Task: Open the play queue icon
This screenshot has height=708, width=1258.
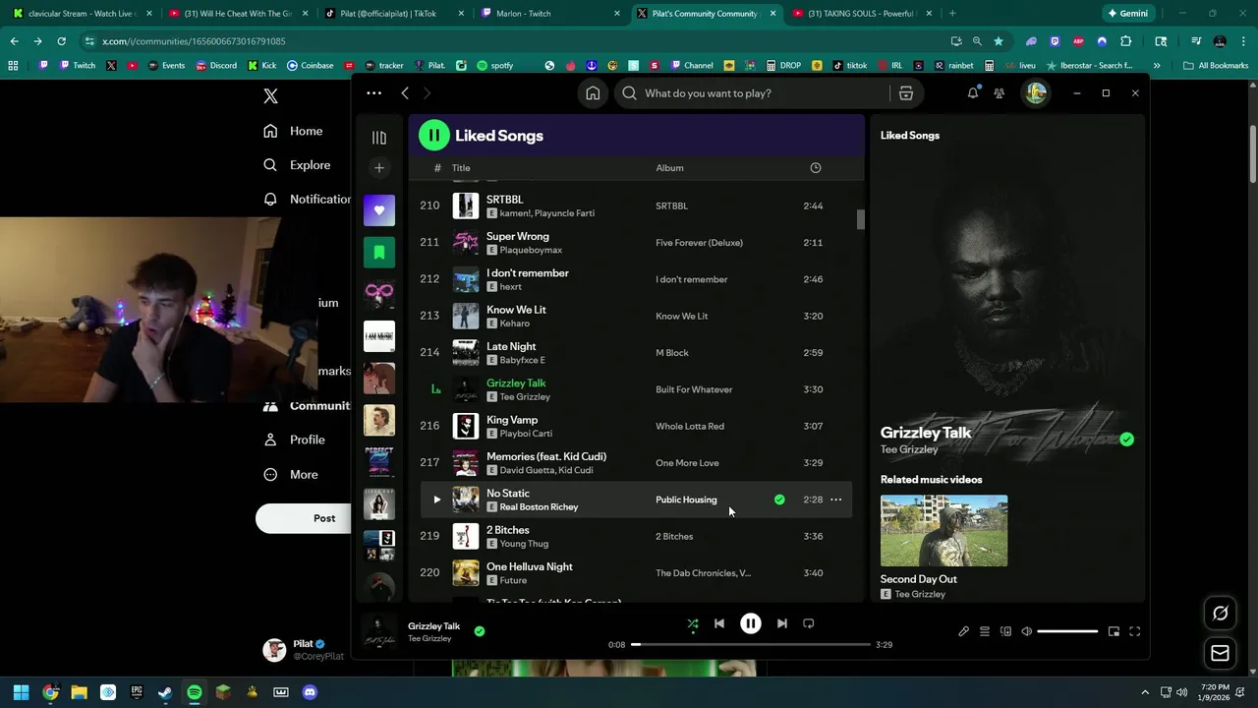Action: [985, 631]
